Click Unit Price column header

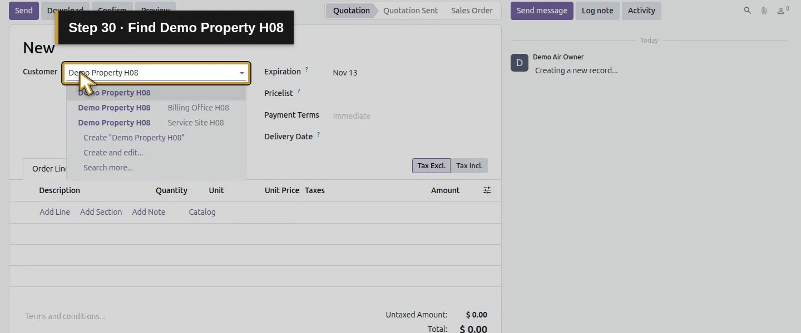282,190
